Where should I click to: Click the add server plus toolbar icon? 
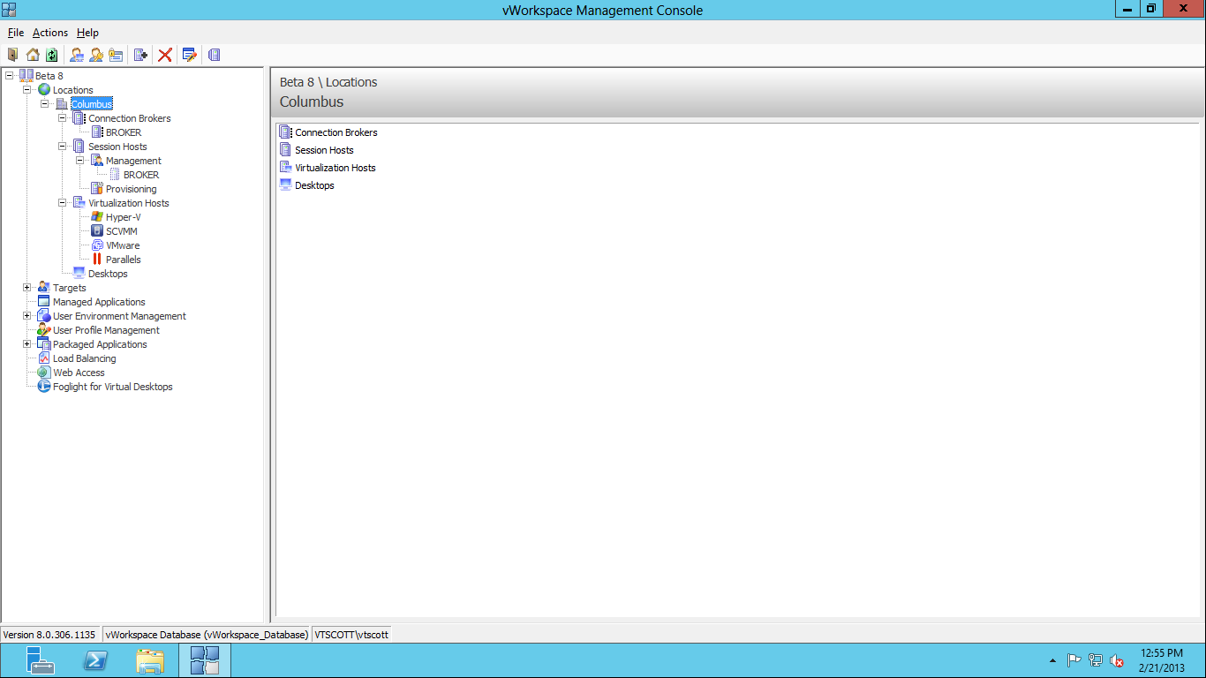(140, 55)
